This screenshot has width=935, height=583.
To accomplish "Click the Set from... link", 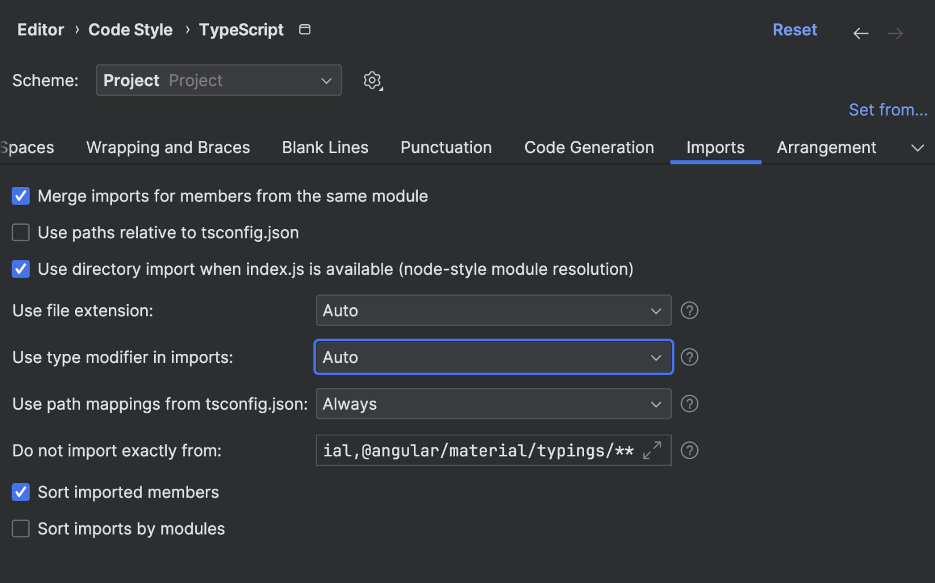I will [888, 110].
